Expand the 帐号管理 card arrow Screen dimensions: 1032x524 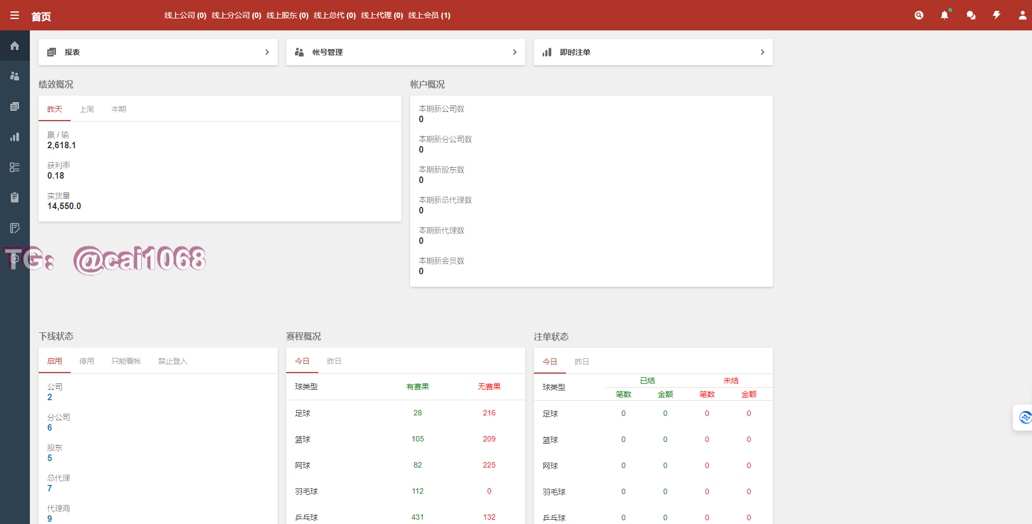coord(514,52)
